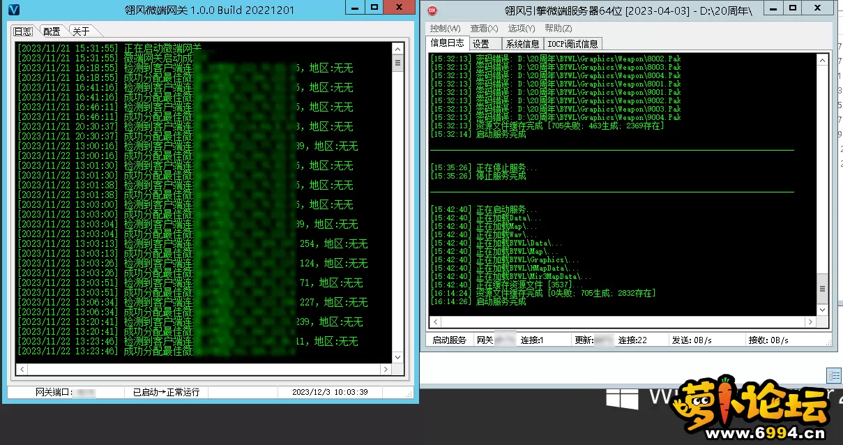Image resolution: width=843 pixels, height=445 pixels.
Task: Click the DX icon of the micro-client server window
Action: pos(432,10)
